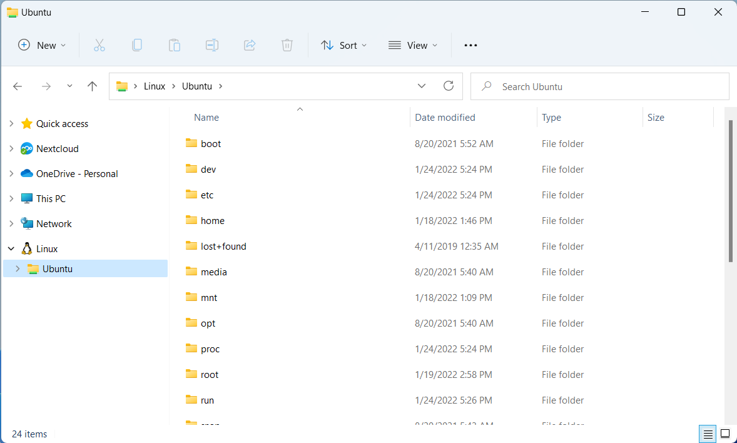This screenshot has width=737, height=443.
Task: Cut selected item using scissors icon
Action: [99, 44]
